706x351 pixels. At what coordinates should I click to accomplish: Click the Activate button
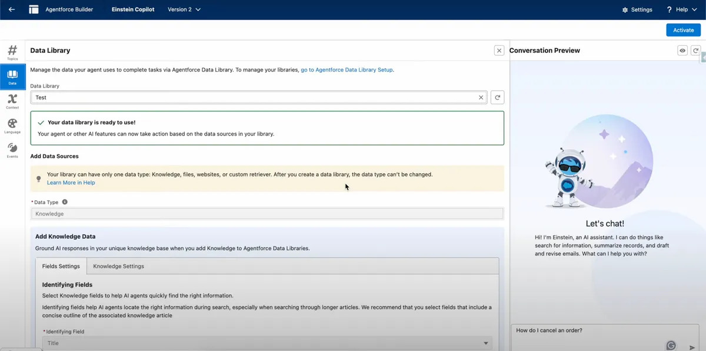(x=683, y=30)
